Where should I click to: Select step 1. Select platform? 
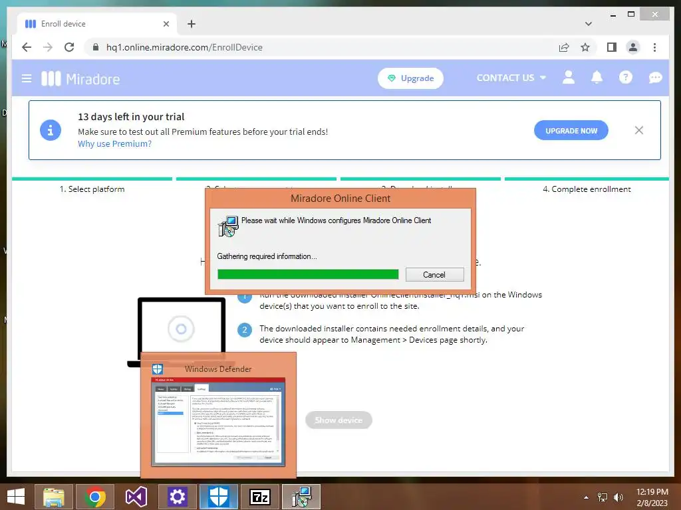click(x=92, y=189)
